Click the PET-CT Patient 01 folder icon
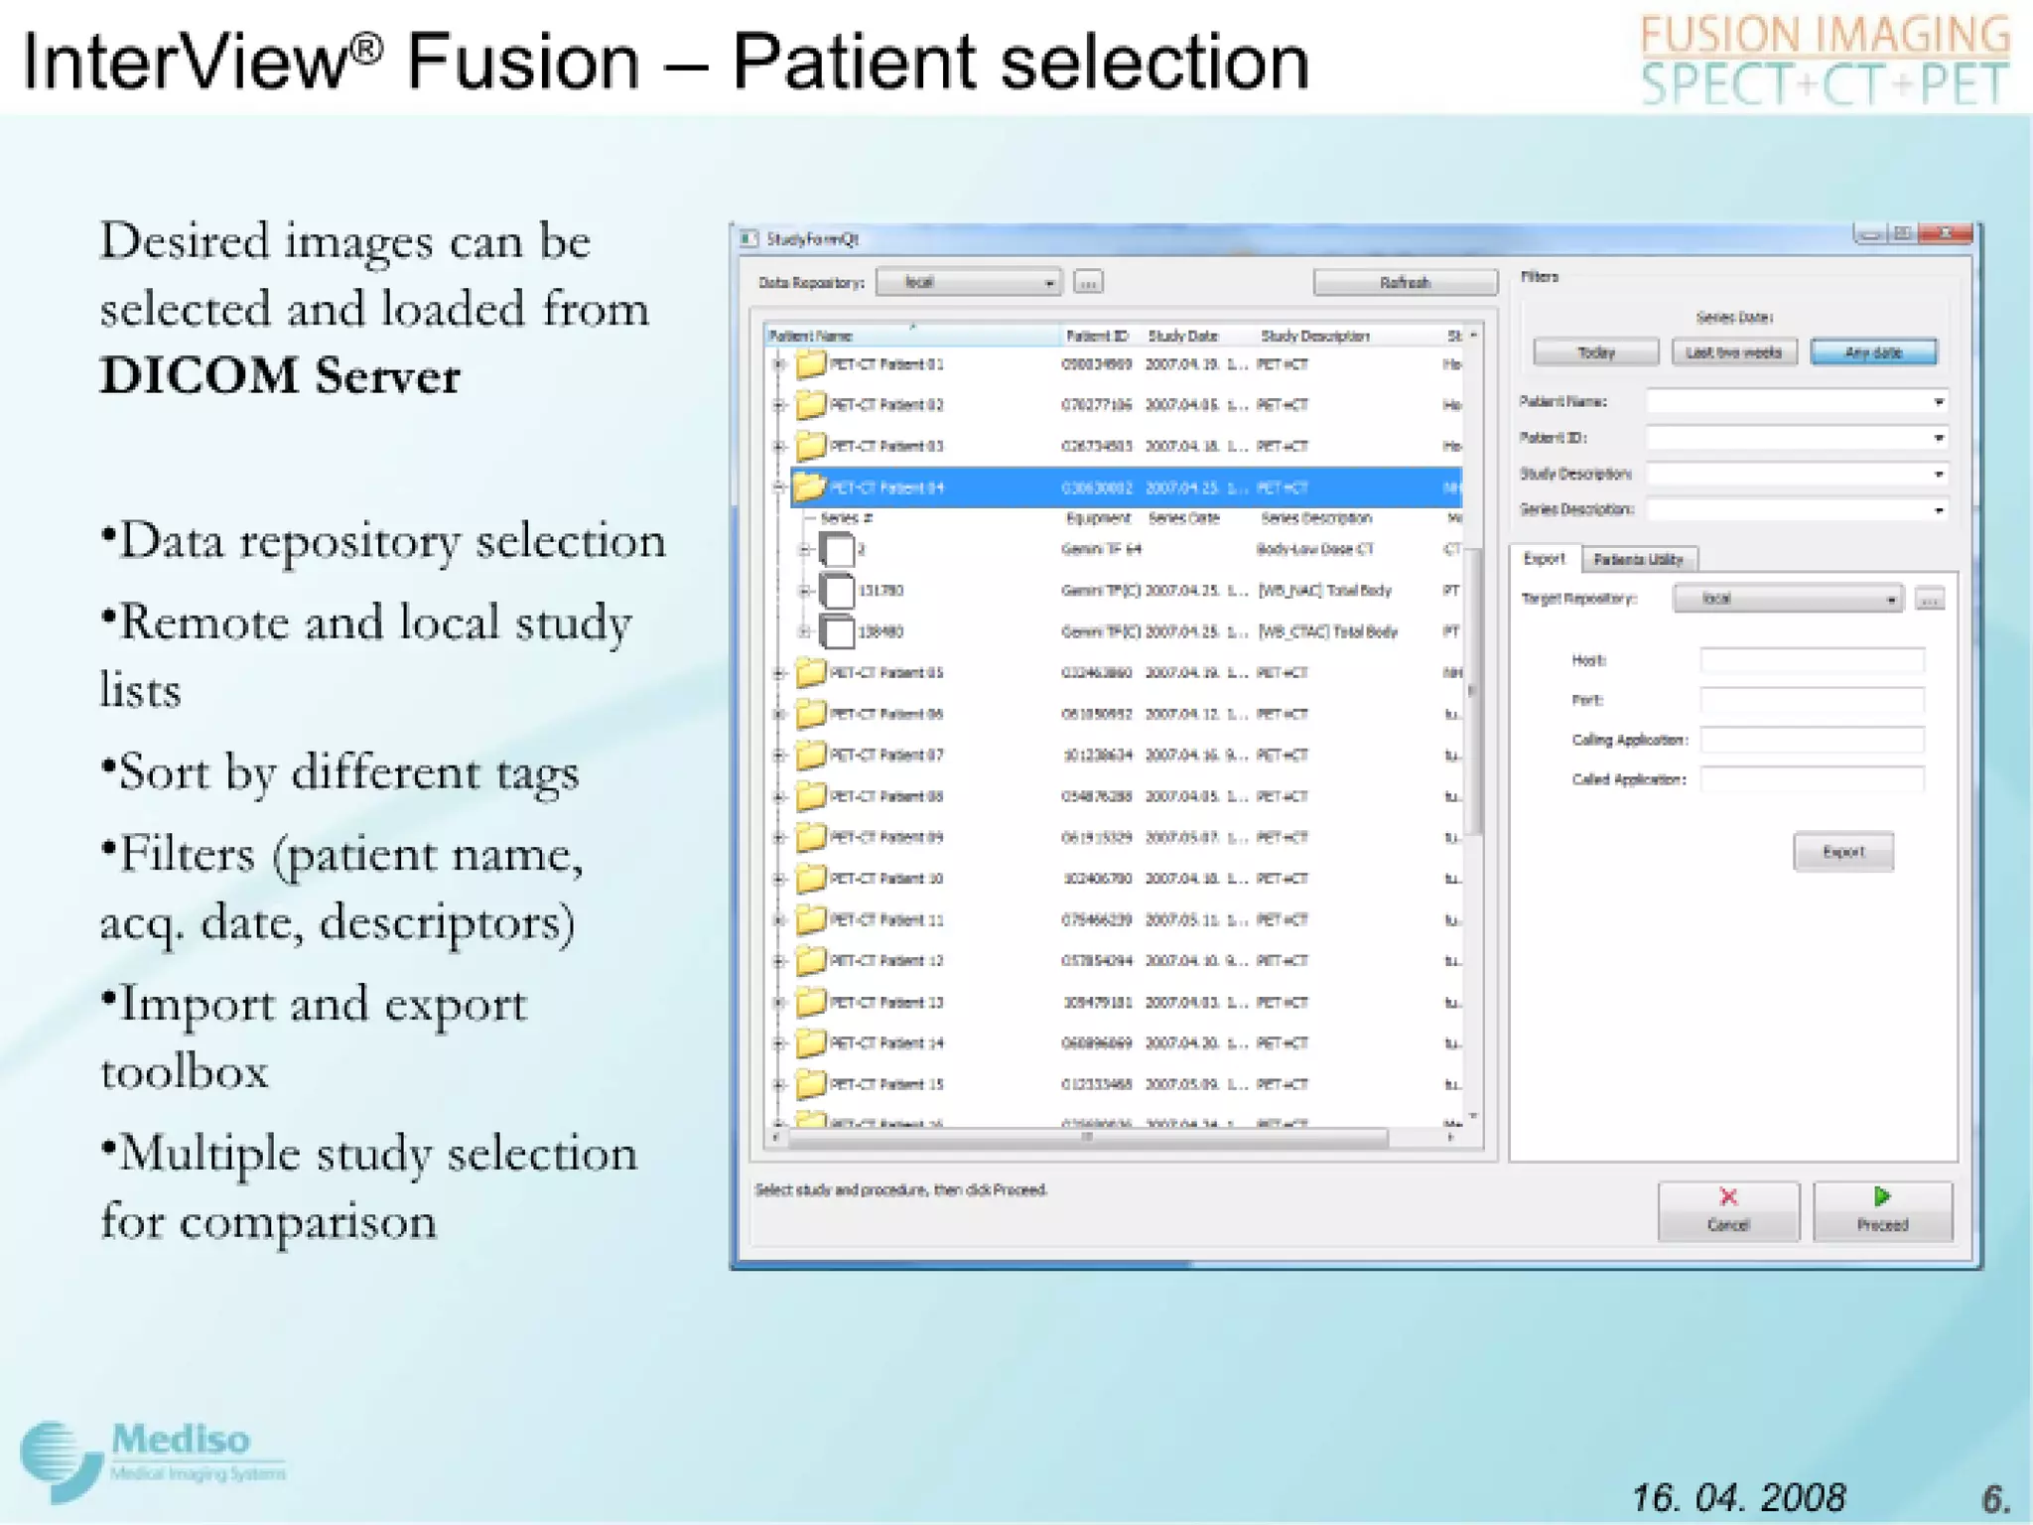This screenshot has height=1525, width=2033. tap(810, 364)
